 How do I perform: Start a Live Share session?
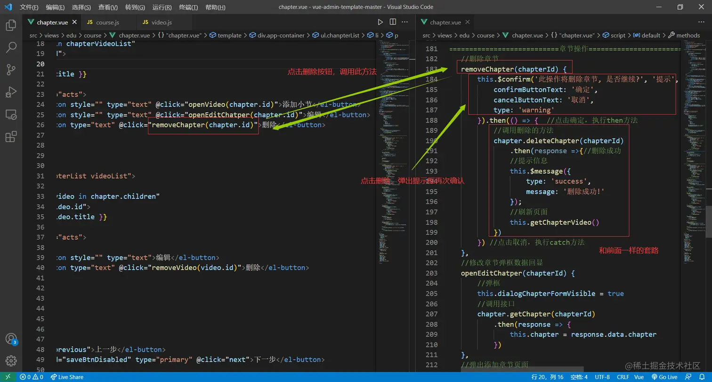67,377
